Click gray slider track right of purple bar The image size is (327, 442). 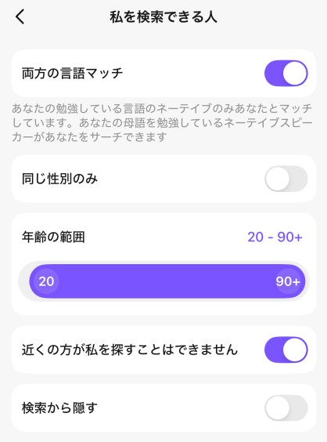[307, 281]
